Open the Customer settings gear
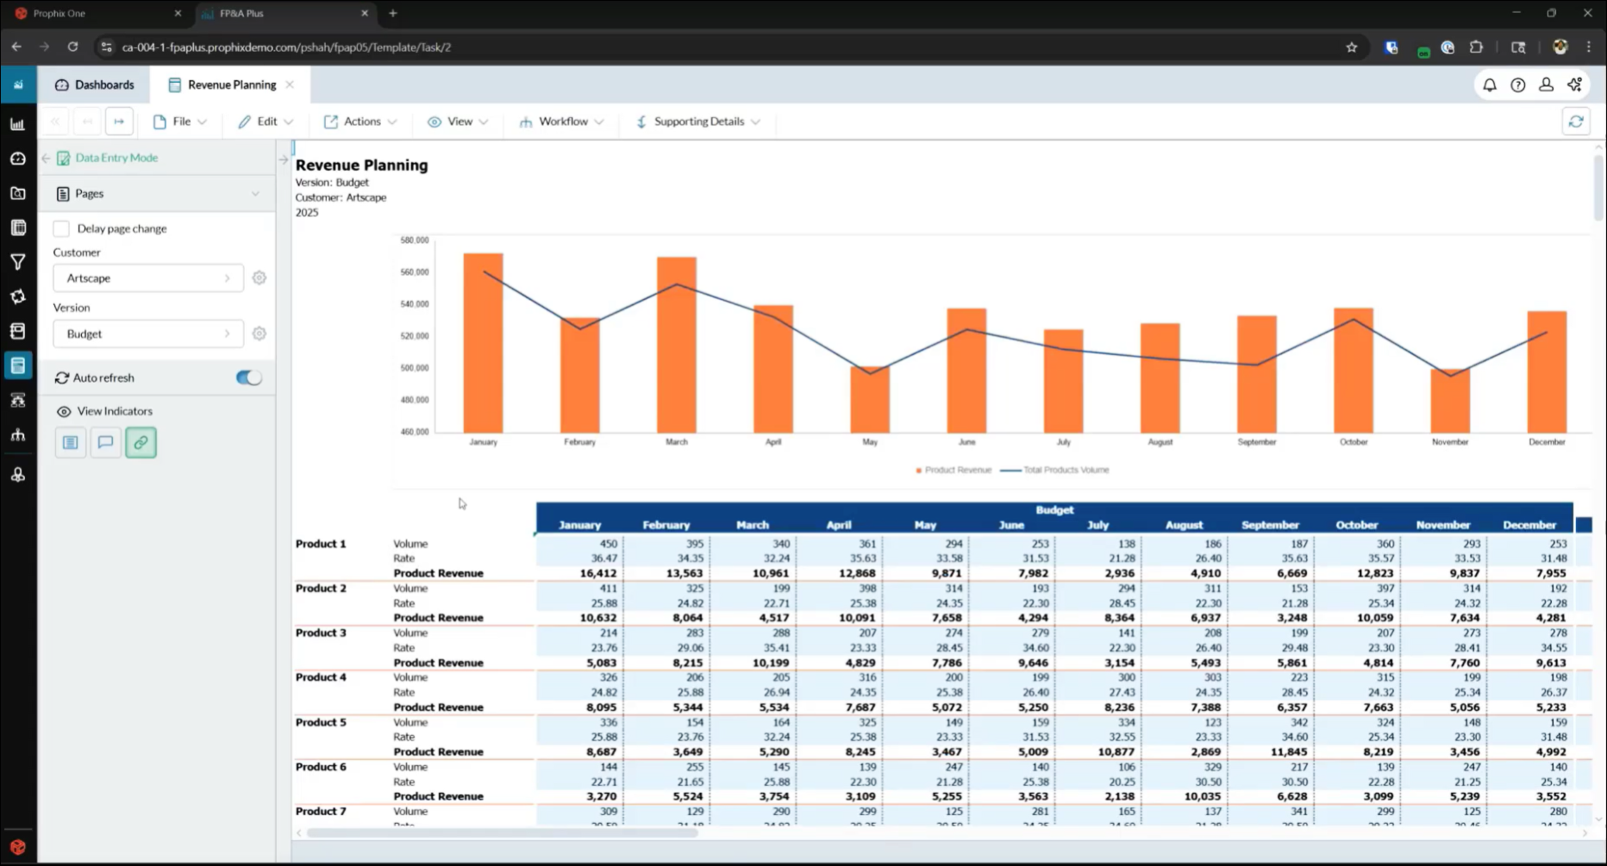 (259, 278)
